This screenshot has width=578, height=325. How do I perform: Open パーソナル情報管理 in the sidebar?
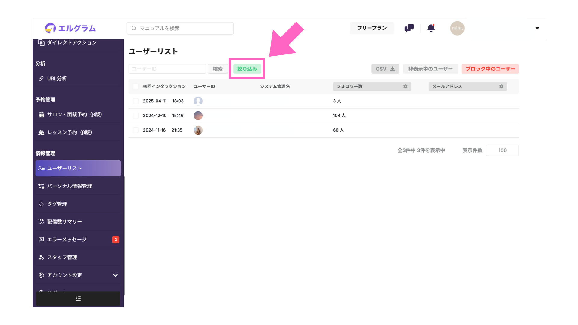pyautogui.click(x=78, y=186)
